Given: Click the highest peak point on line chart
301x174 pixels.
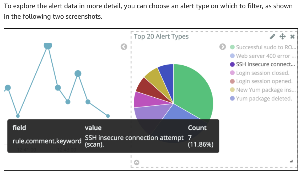Looking at the screenshot, I should (x=48, y=45).
